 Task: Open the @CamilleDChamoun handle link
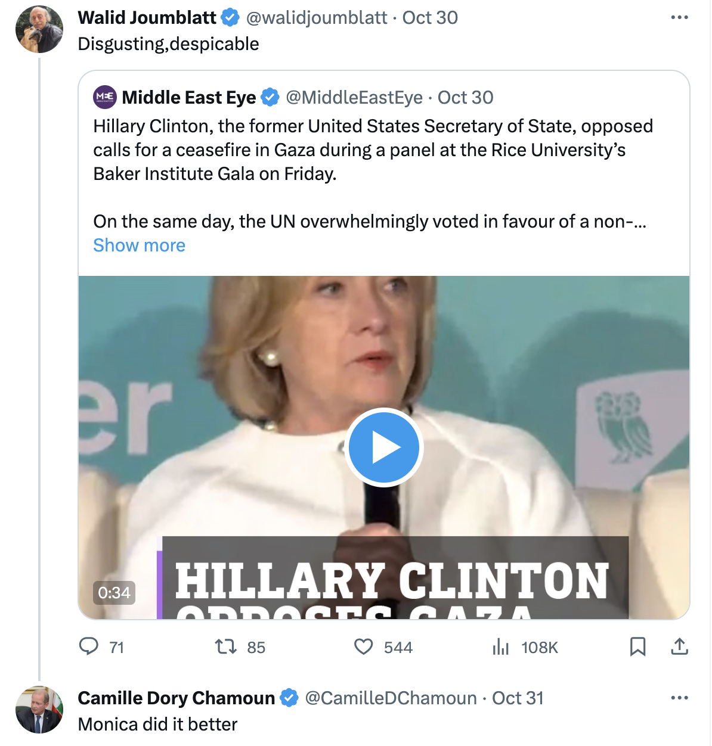pos(391,698)
